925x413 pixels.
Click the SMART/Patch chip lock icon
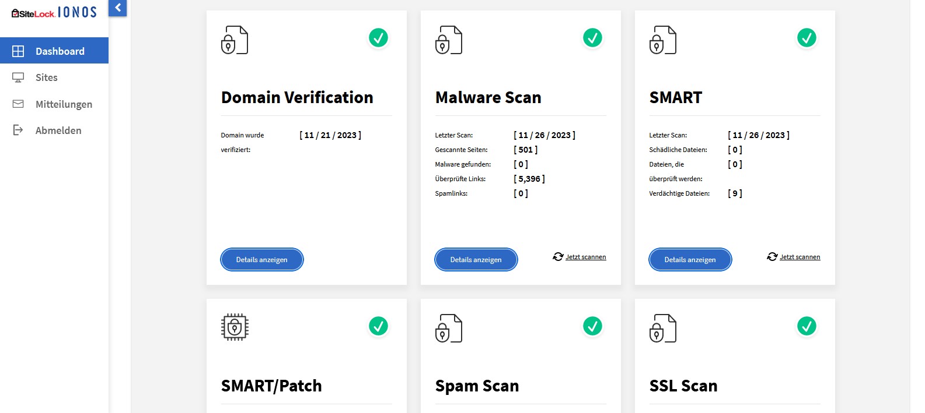tap(235, 327)
